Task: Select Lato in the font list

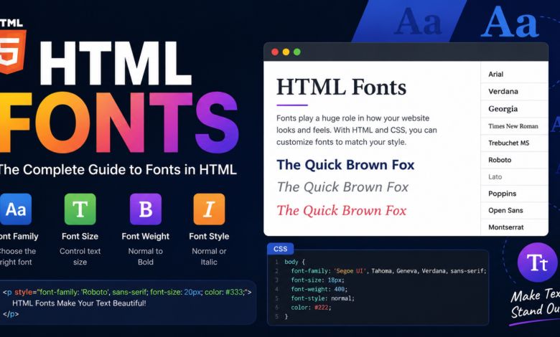Action: click(514, 177)
